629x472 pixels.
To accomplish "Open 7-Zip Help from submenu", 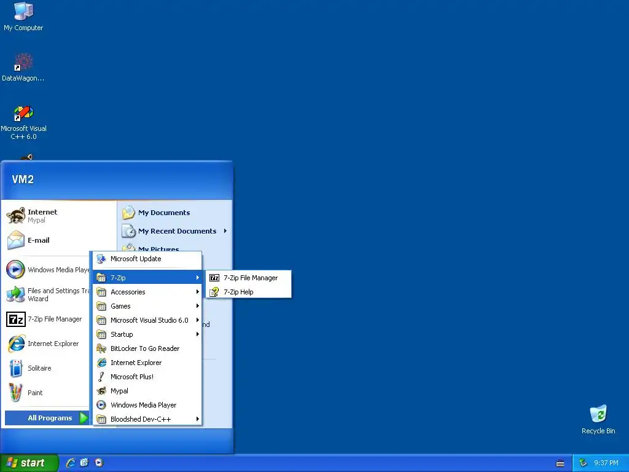I will point(248,292).
